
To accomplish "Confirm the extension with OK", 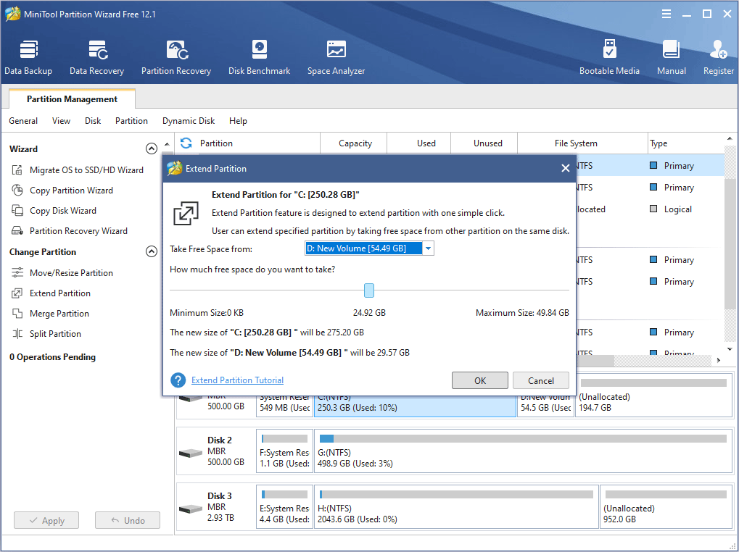I will point(480,380).
